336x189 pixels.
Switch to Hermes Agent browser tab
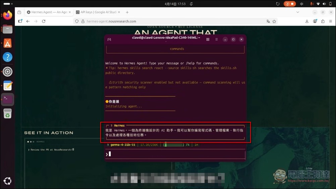coord(49,12)
